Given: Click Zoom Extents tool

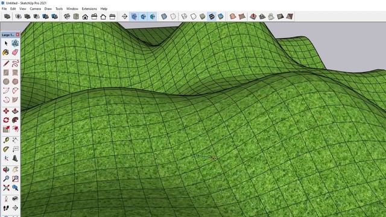Looking at the screenshot, I should [6, 187].
